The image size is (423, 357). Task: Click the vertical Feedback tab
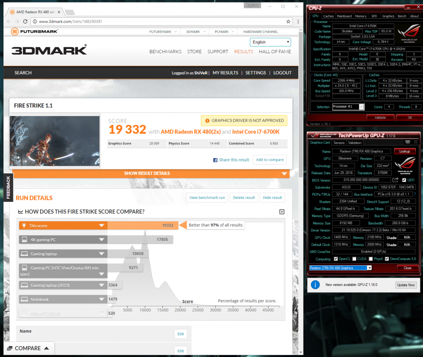pos(8,188)
